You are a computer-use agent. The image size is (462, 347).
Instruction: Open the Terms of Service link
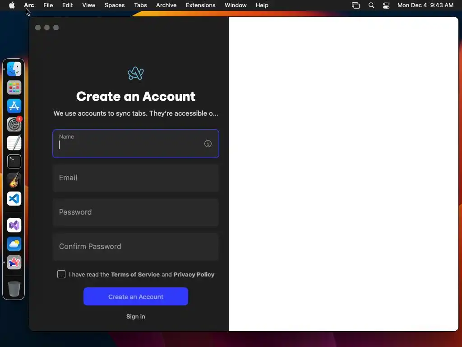pos(135,274)
